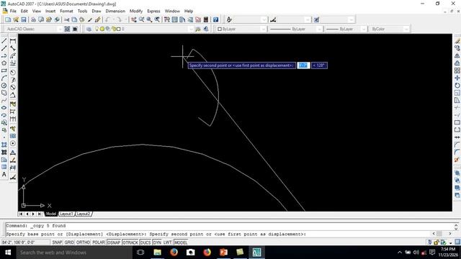This screenshot has width=461, height=259.
Task: Open the Layer Properties Manager icon
Action: 89,29
